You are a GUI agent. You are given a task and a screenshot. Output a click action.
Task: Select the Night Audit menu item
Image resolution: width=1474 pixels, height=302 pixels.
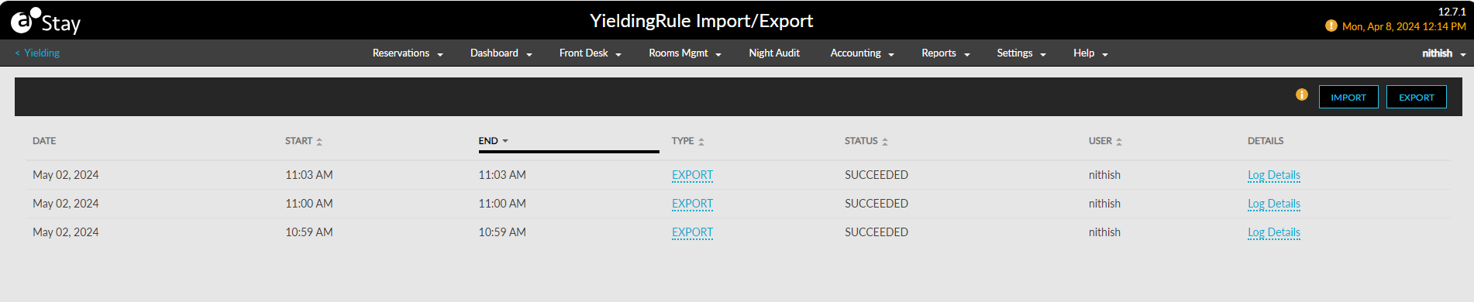[774, 53]
